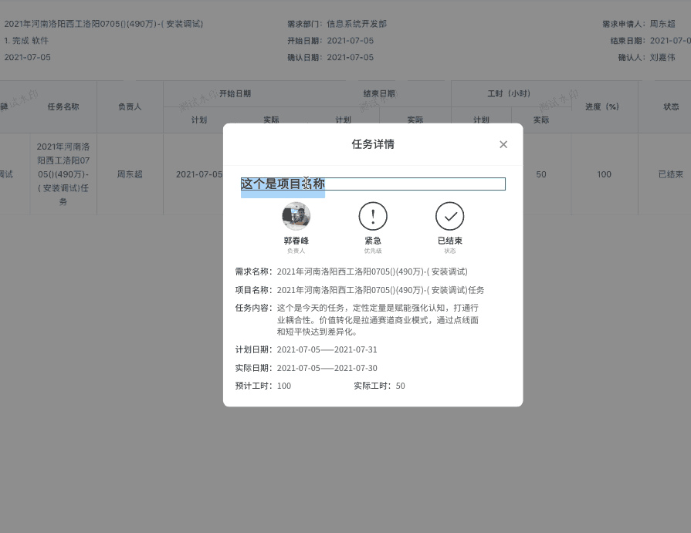Click the 已结束 label in the dialog

pyautogui.click(x=449, y=241)
